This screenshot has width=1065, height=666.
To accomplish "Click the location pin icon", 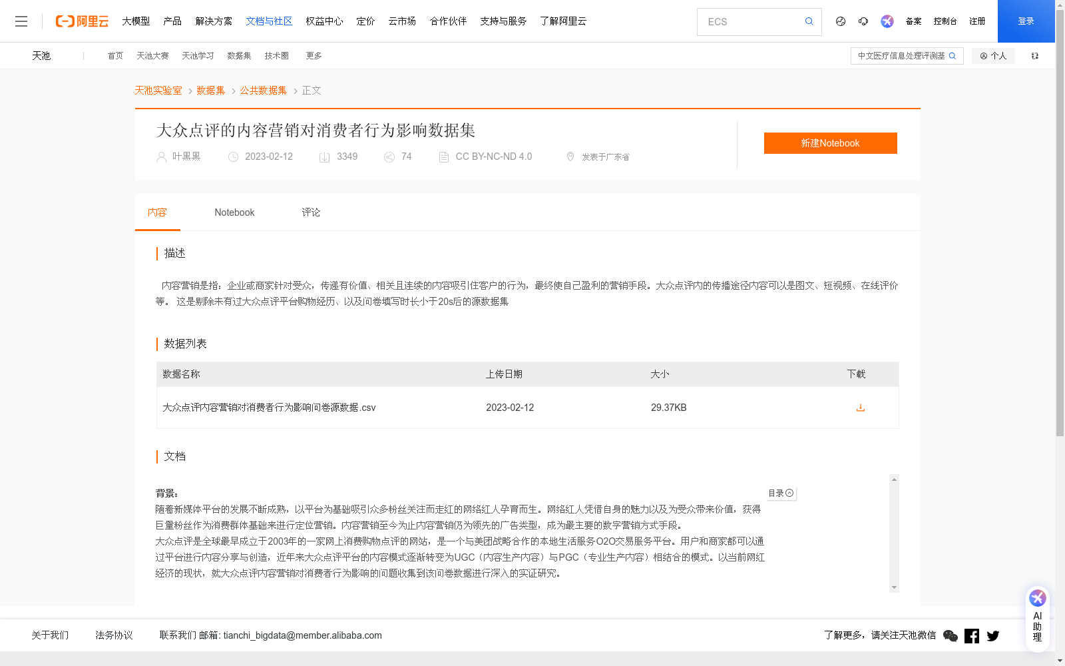I will (x=570, y=157).
